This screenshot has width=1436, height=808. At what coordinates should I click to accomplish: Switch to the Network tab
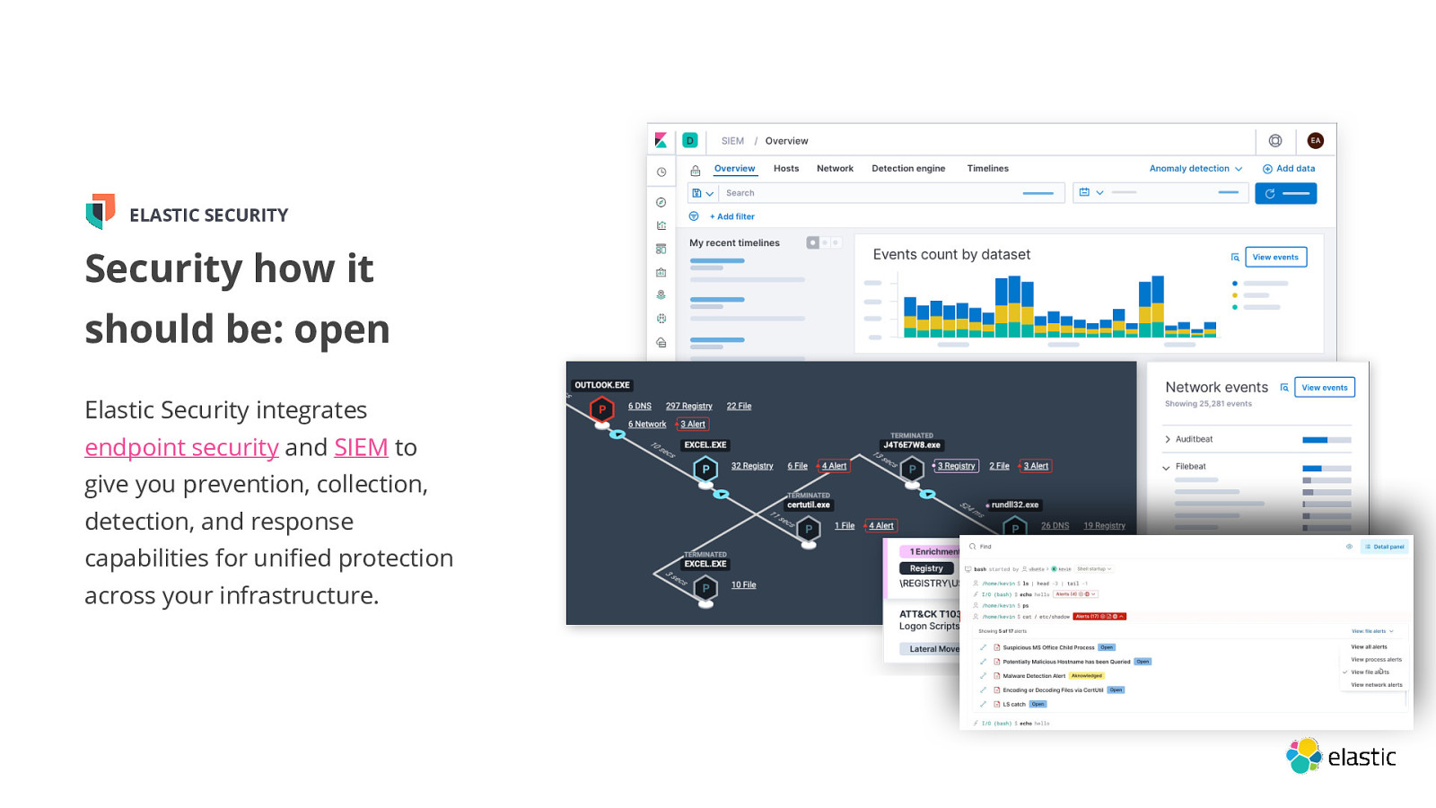(835, 169)
